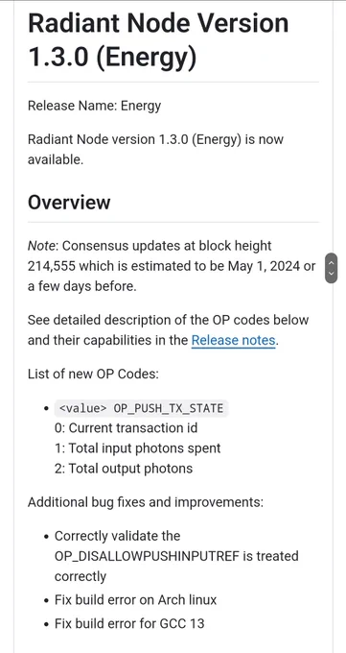
Task: Click '0: Current transaction id' line
Action: [126, 427]
